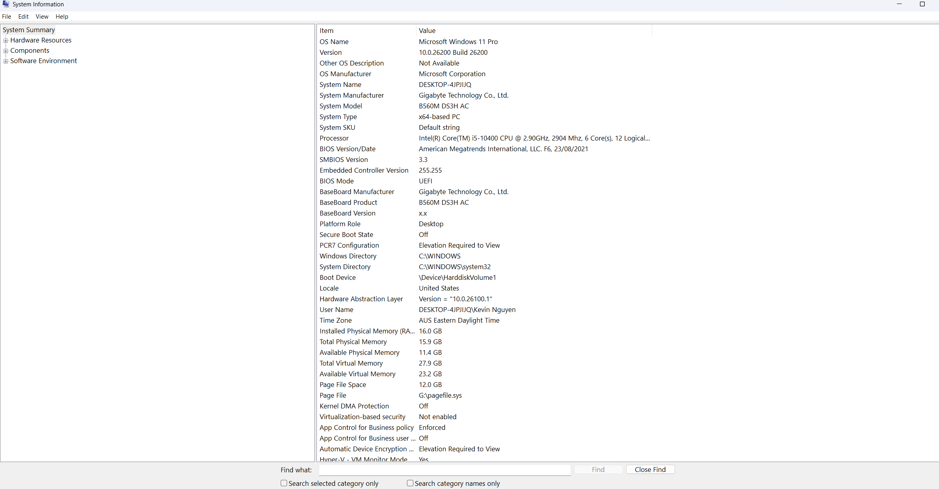
Task: Select the Secure Boot State row
Action: tap(346, 235)
